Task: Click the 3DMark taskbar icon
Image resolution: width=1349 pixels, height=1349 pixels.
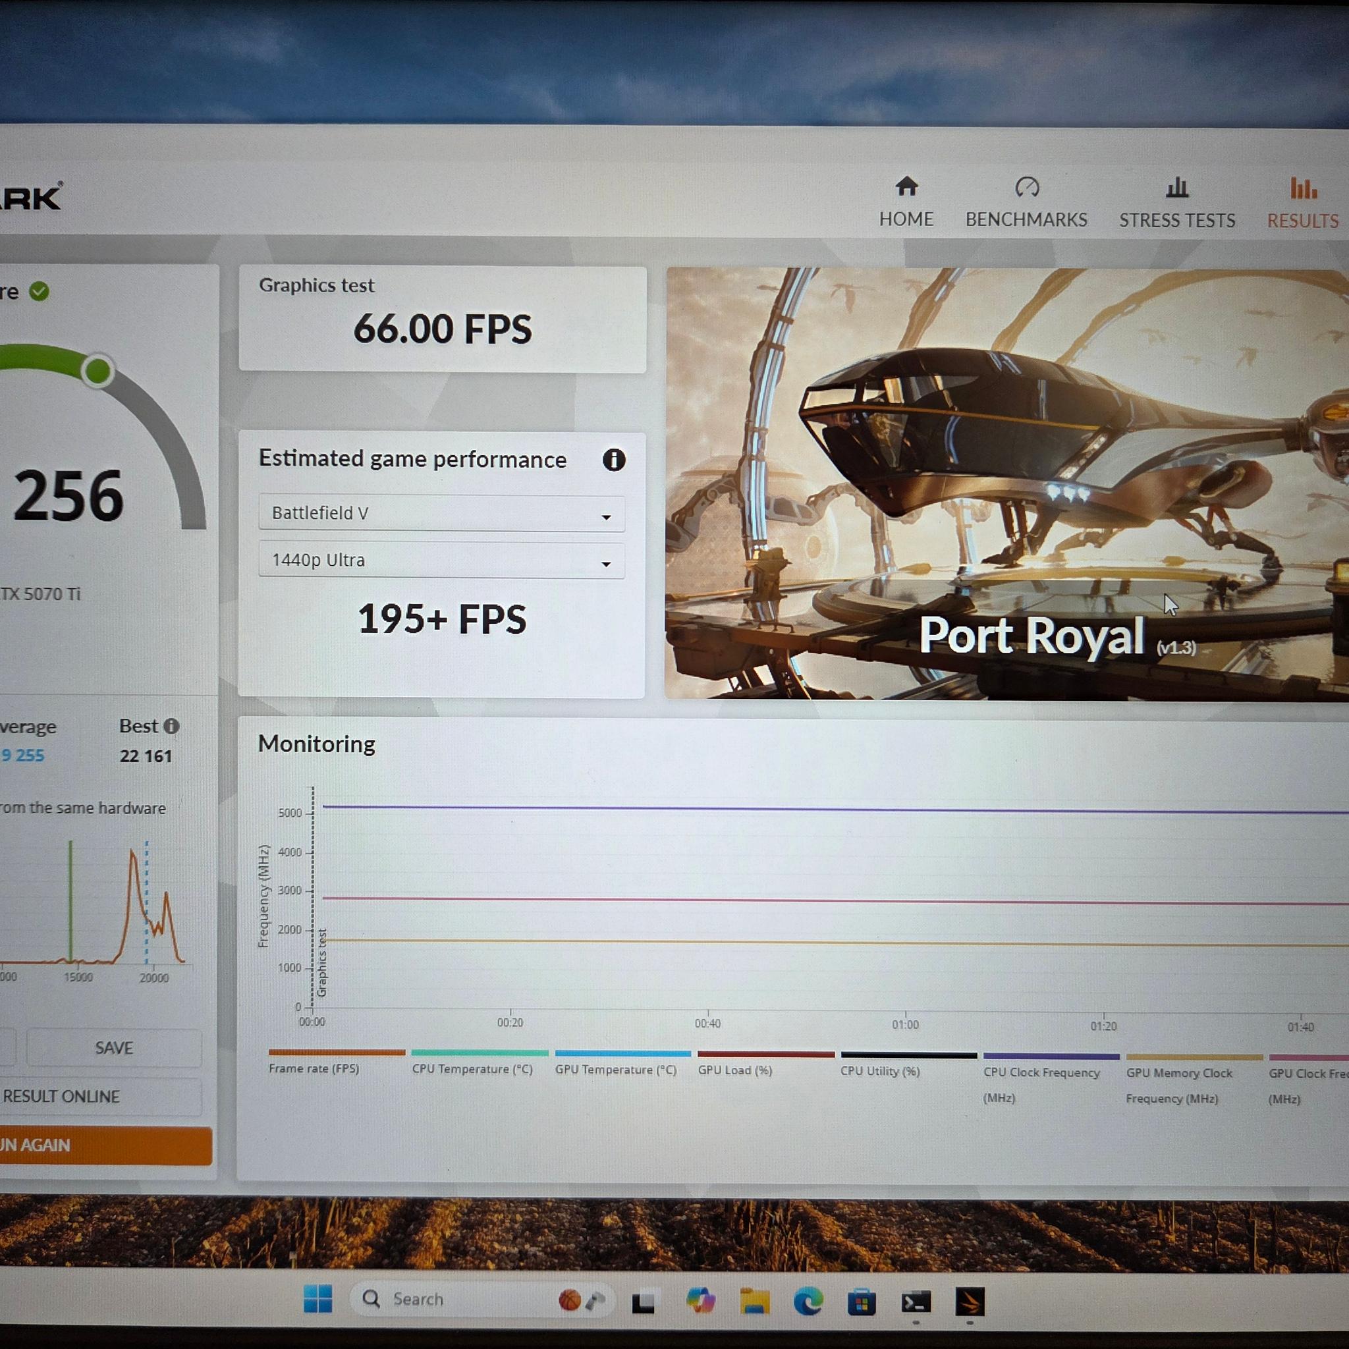Action: click(970, 1302)
